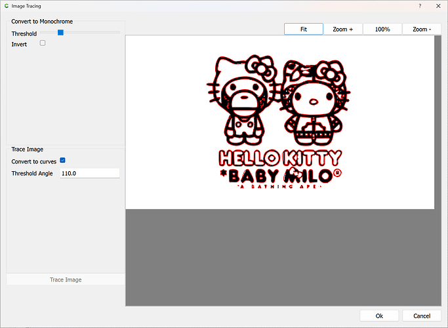Click the Convert to Monochrome heading

[42, 22]
